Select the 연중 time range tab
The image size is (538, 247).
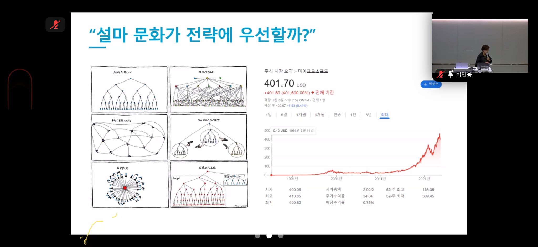tap(337, 115)
